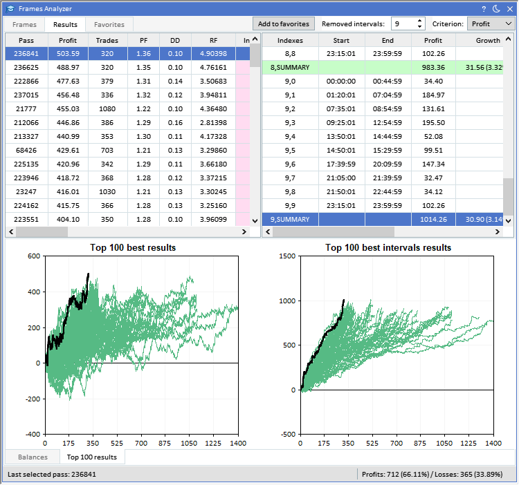Open the Favorites tab

109,24
